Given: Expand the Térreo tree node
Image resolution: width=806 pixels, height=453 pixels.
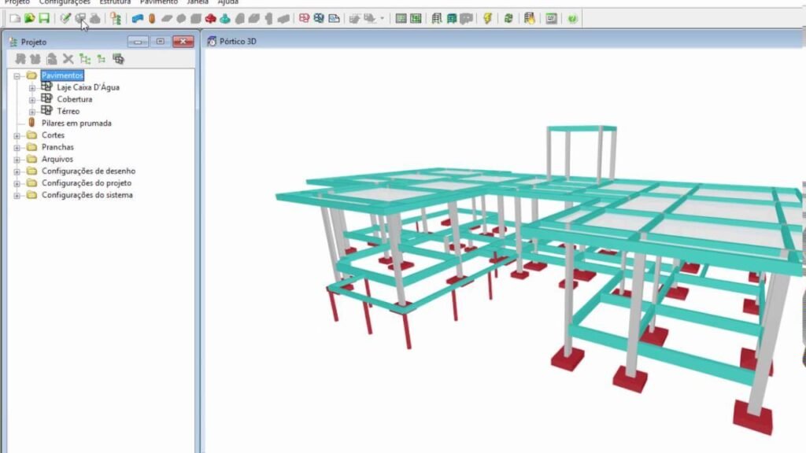Looking at the screenshot, I should coord(31,112).
